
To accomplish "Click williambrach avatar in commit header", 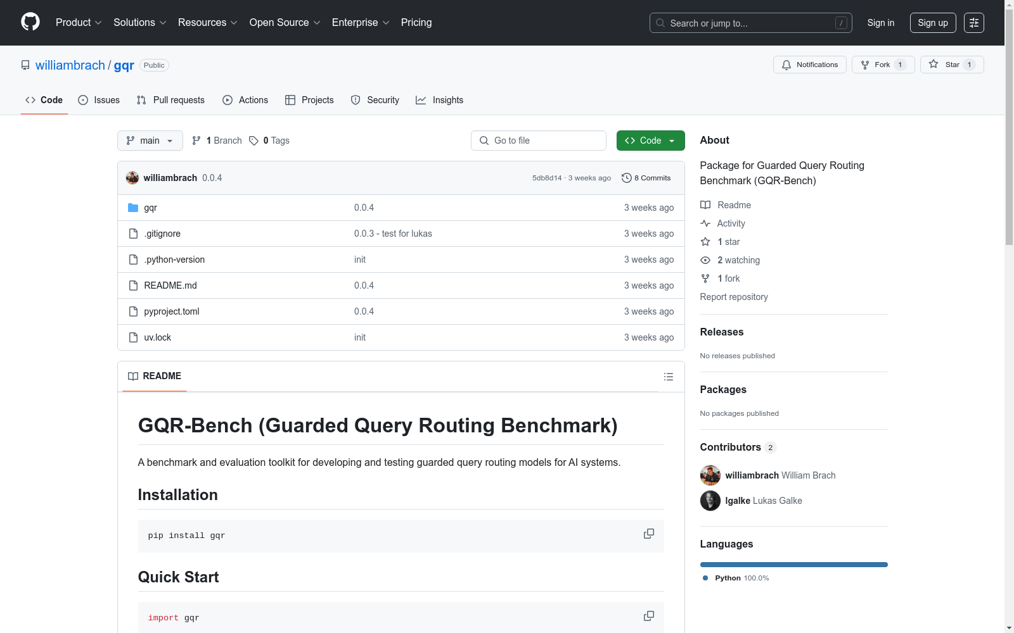I will 132,178.
